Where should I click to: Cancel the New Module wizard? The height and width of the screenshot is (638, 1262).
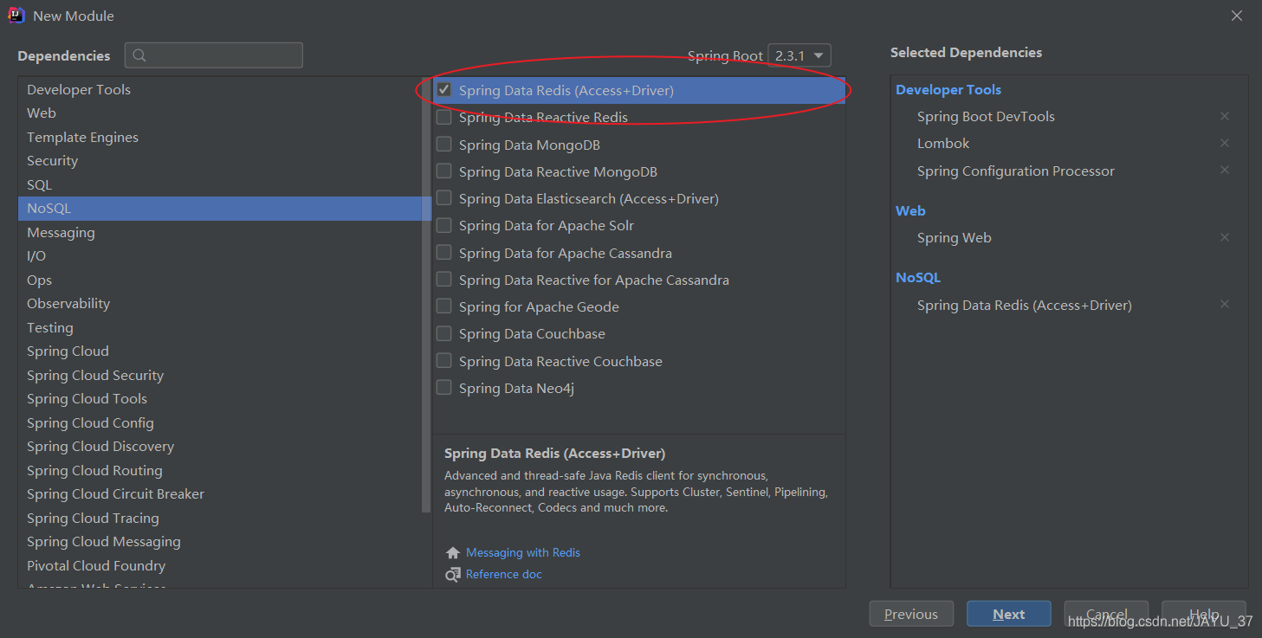[1106, 614]
